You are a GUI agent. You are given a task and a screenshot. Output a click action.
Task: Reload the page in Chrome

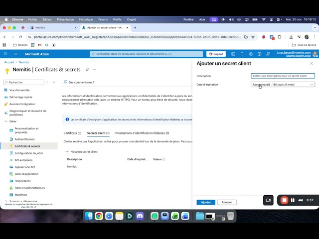[x=20, y=37]
